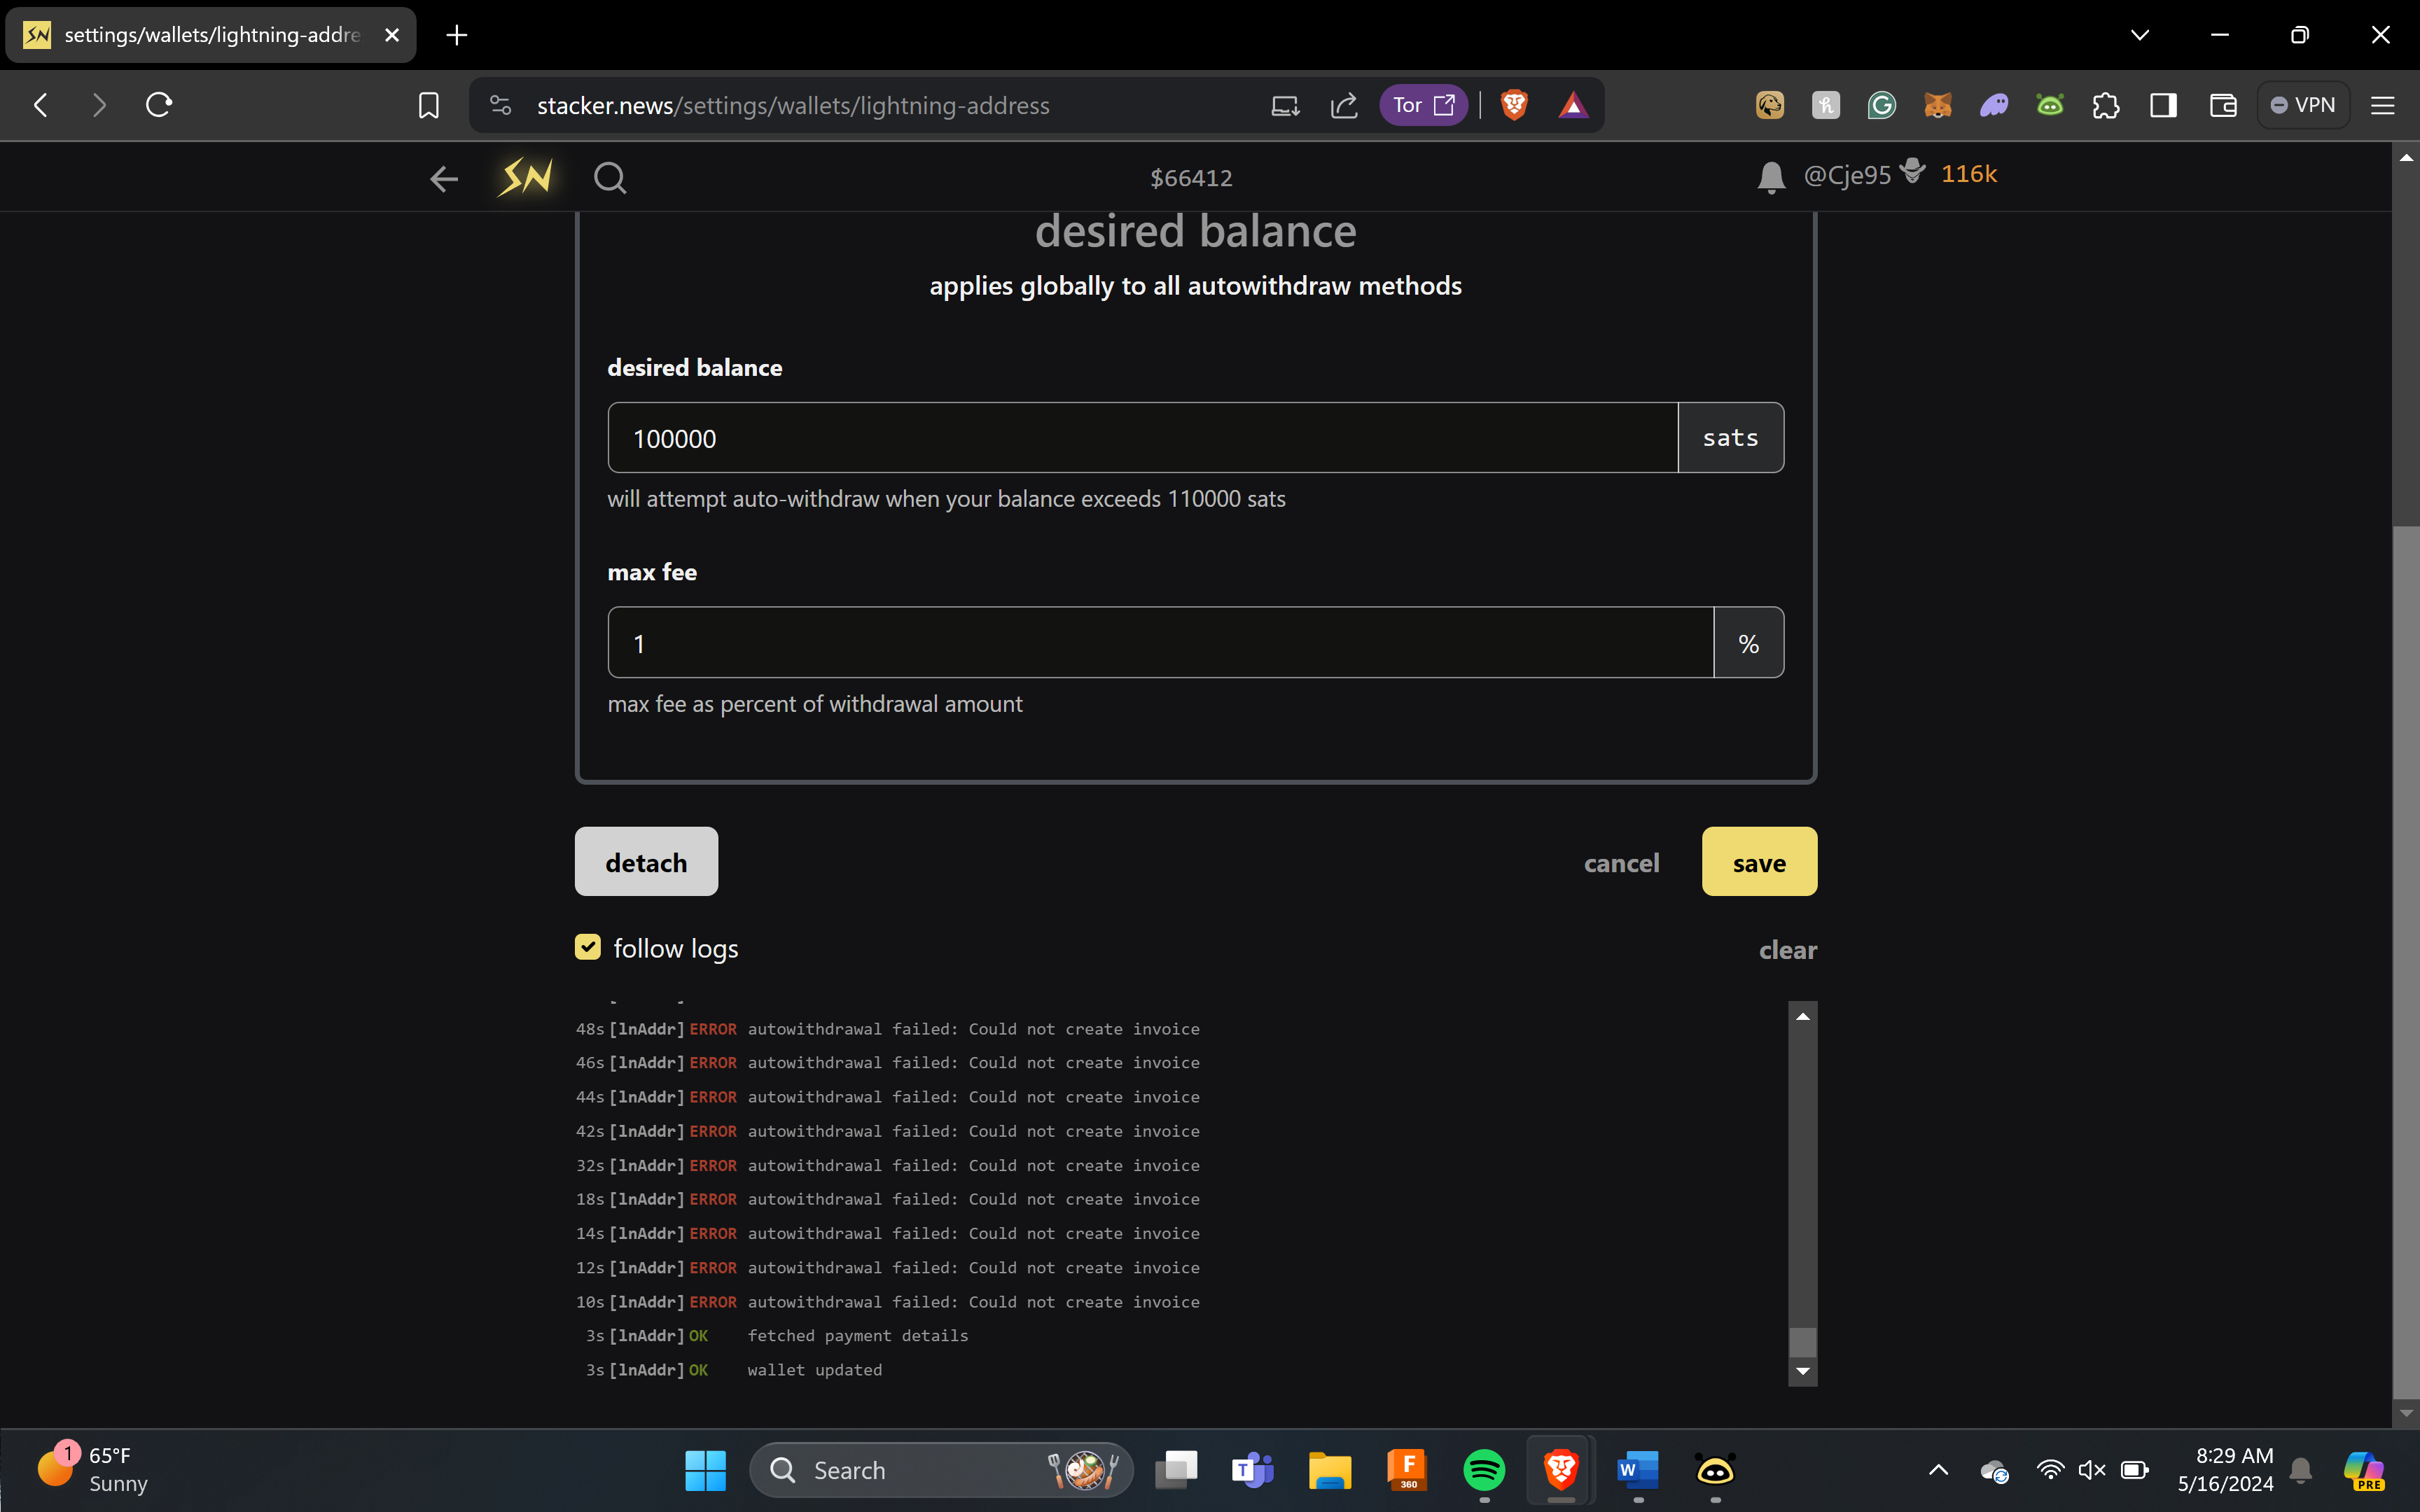
Task: Open the Brave hamburger menu
Action: click(x=2382, y=105)
